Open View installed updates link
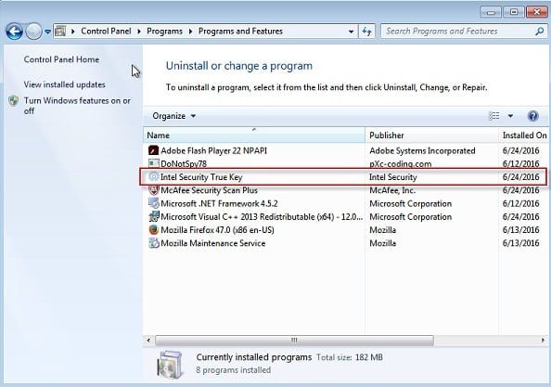 tap(65, 84)
